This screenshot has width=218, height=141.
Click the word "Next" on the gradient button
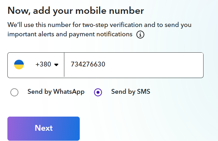pyautogui.click(x=44, y=128)
